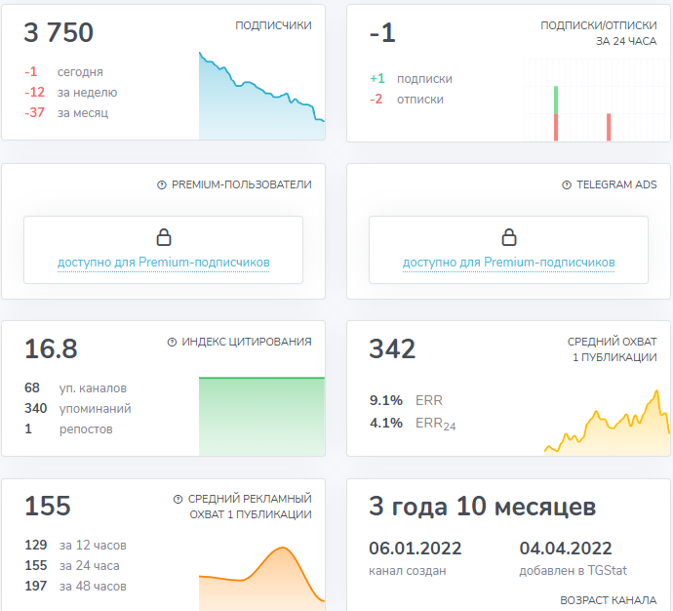Viewport: 673px width, 611px height.
Task: Click the 16.8 citation index value
Action: pyautogui.click(x=51, y=348)
